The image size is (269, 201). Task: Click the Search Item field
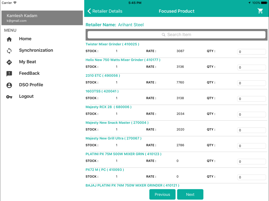pyautogui.click(x=176, y=35)
